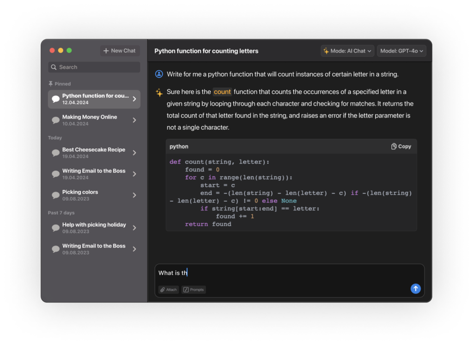Viewport: 473px width, 345px height.
Task: Open Writing Email to the Boss dated 19.04.2024
Action: [x=94, y=174]
